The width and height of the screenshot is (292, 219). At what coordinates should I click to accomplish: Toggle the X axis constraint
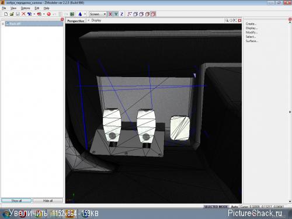(x=110, y=14)
